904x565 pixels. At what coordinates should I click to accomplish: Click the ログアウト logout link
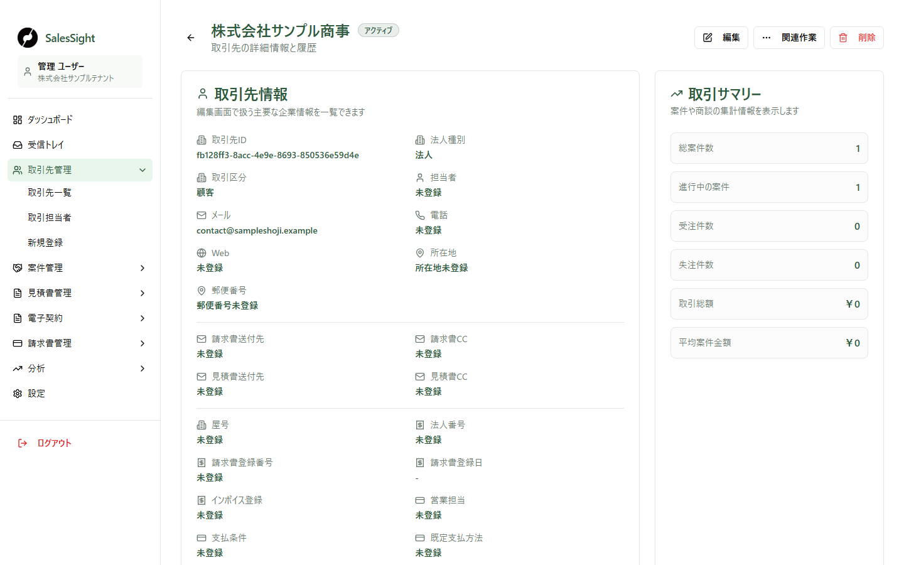[54, 443]
